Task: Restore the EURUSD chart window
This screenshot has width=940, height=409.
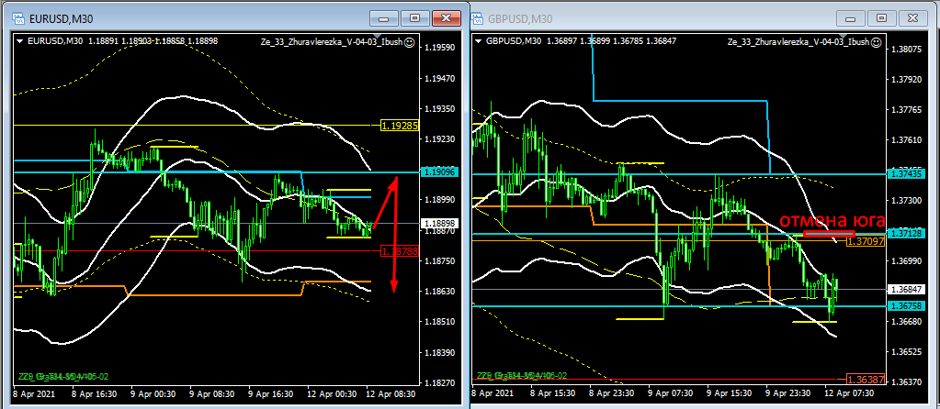Action: 415,18
